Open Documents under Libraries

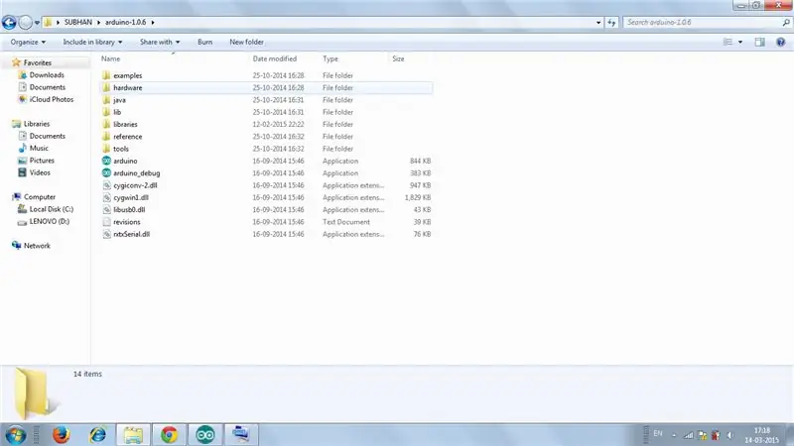click(47, 136)
